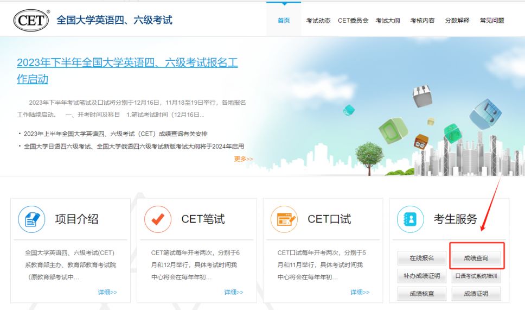This screenshot has width=525, height=310.
Task: Open the 考试大纲 menu item
Action: tap(388, 21)
